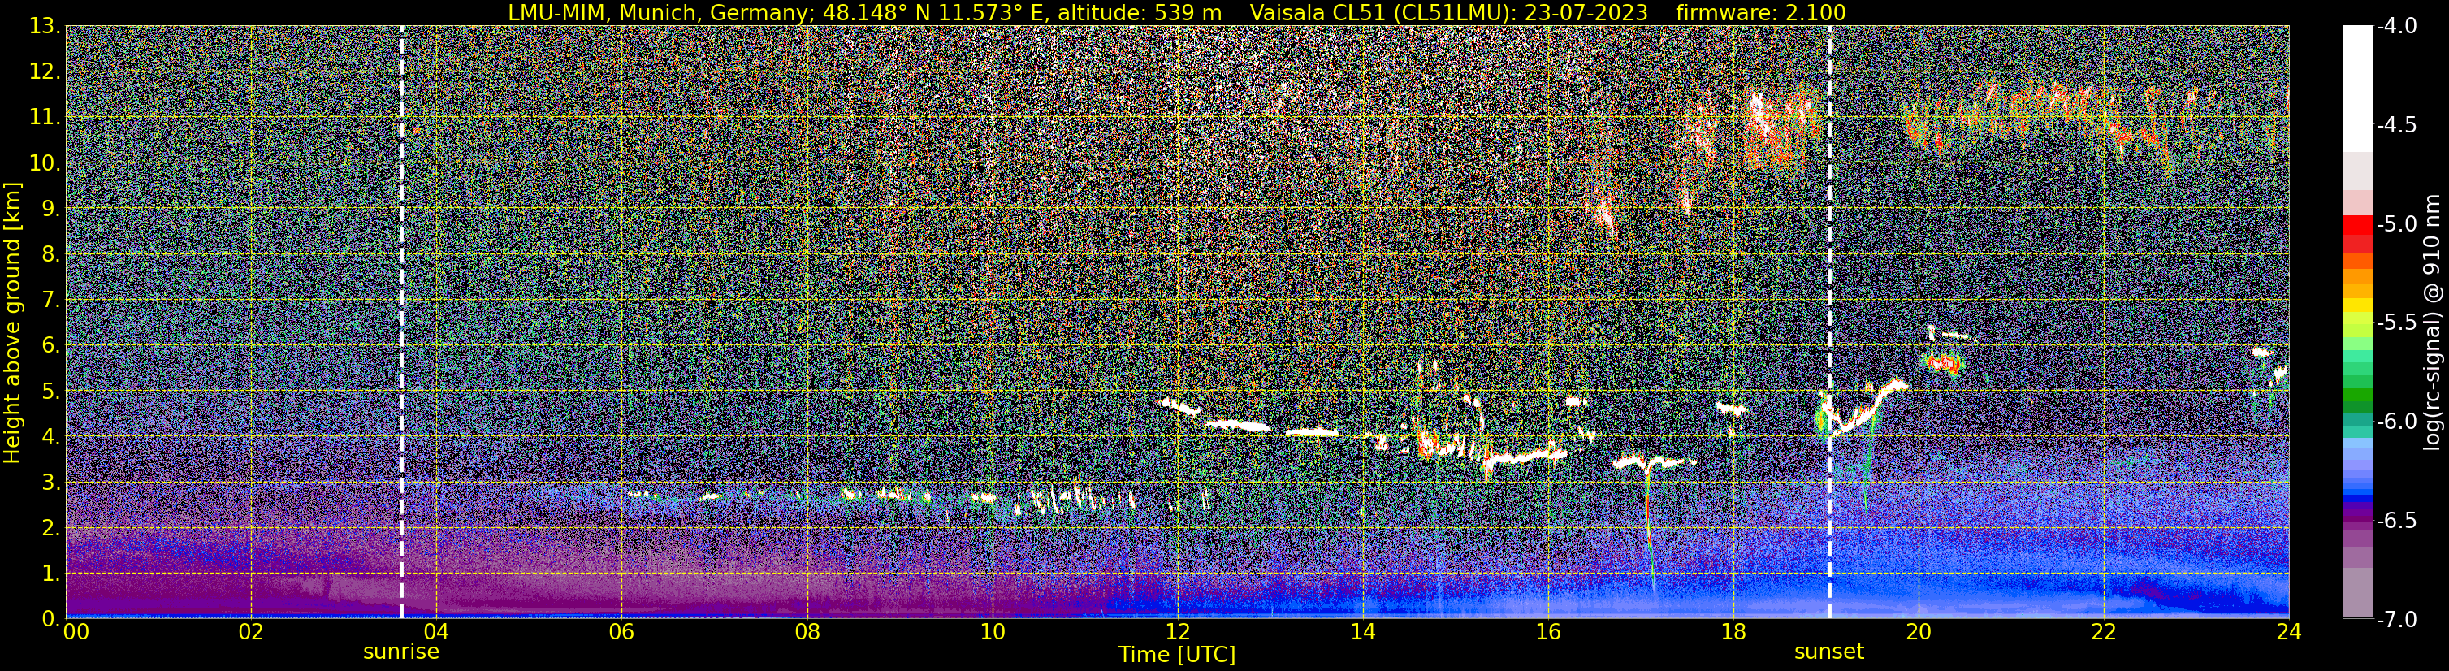
Task: Click the '04' tick on the time axis
Action: pyautogui.click(x=436, y=632)
